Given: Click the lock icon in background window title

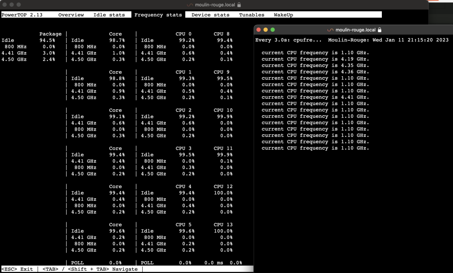Looking at the screenshot, I should [239, 5].
